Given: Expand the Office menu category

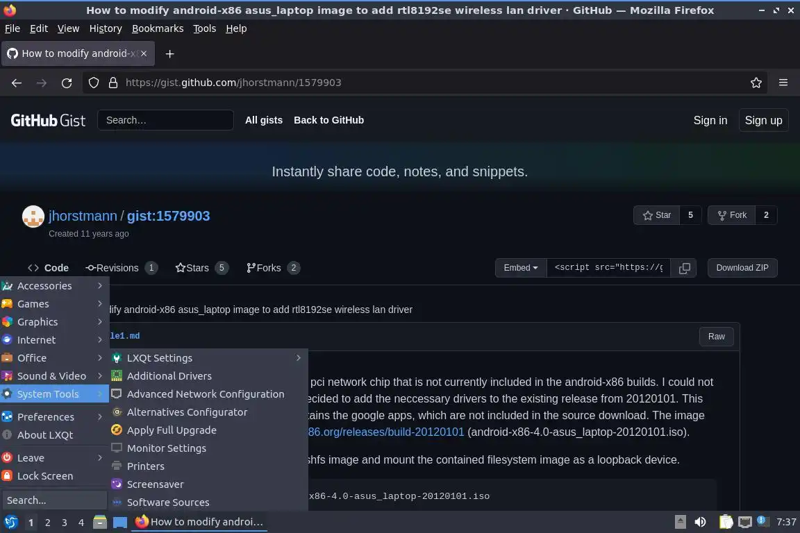Looking at the screenshot, I should click(x=54, y=358).
